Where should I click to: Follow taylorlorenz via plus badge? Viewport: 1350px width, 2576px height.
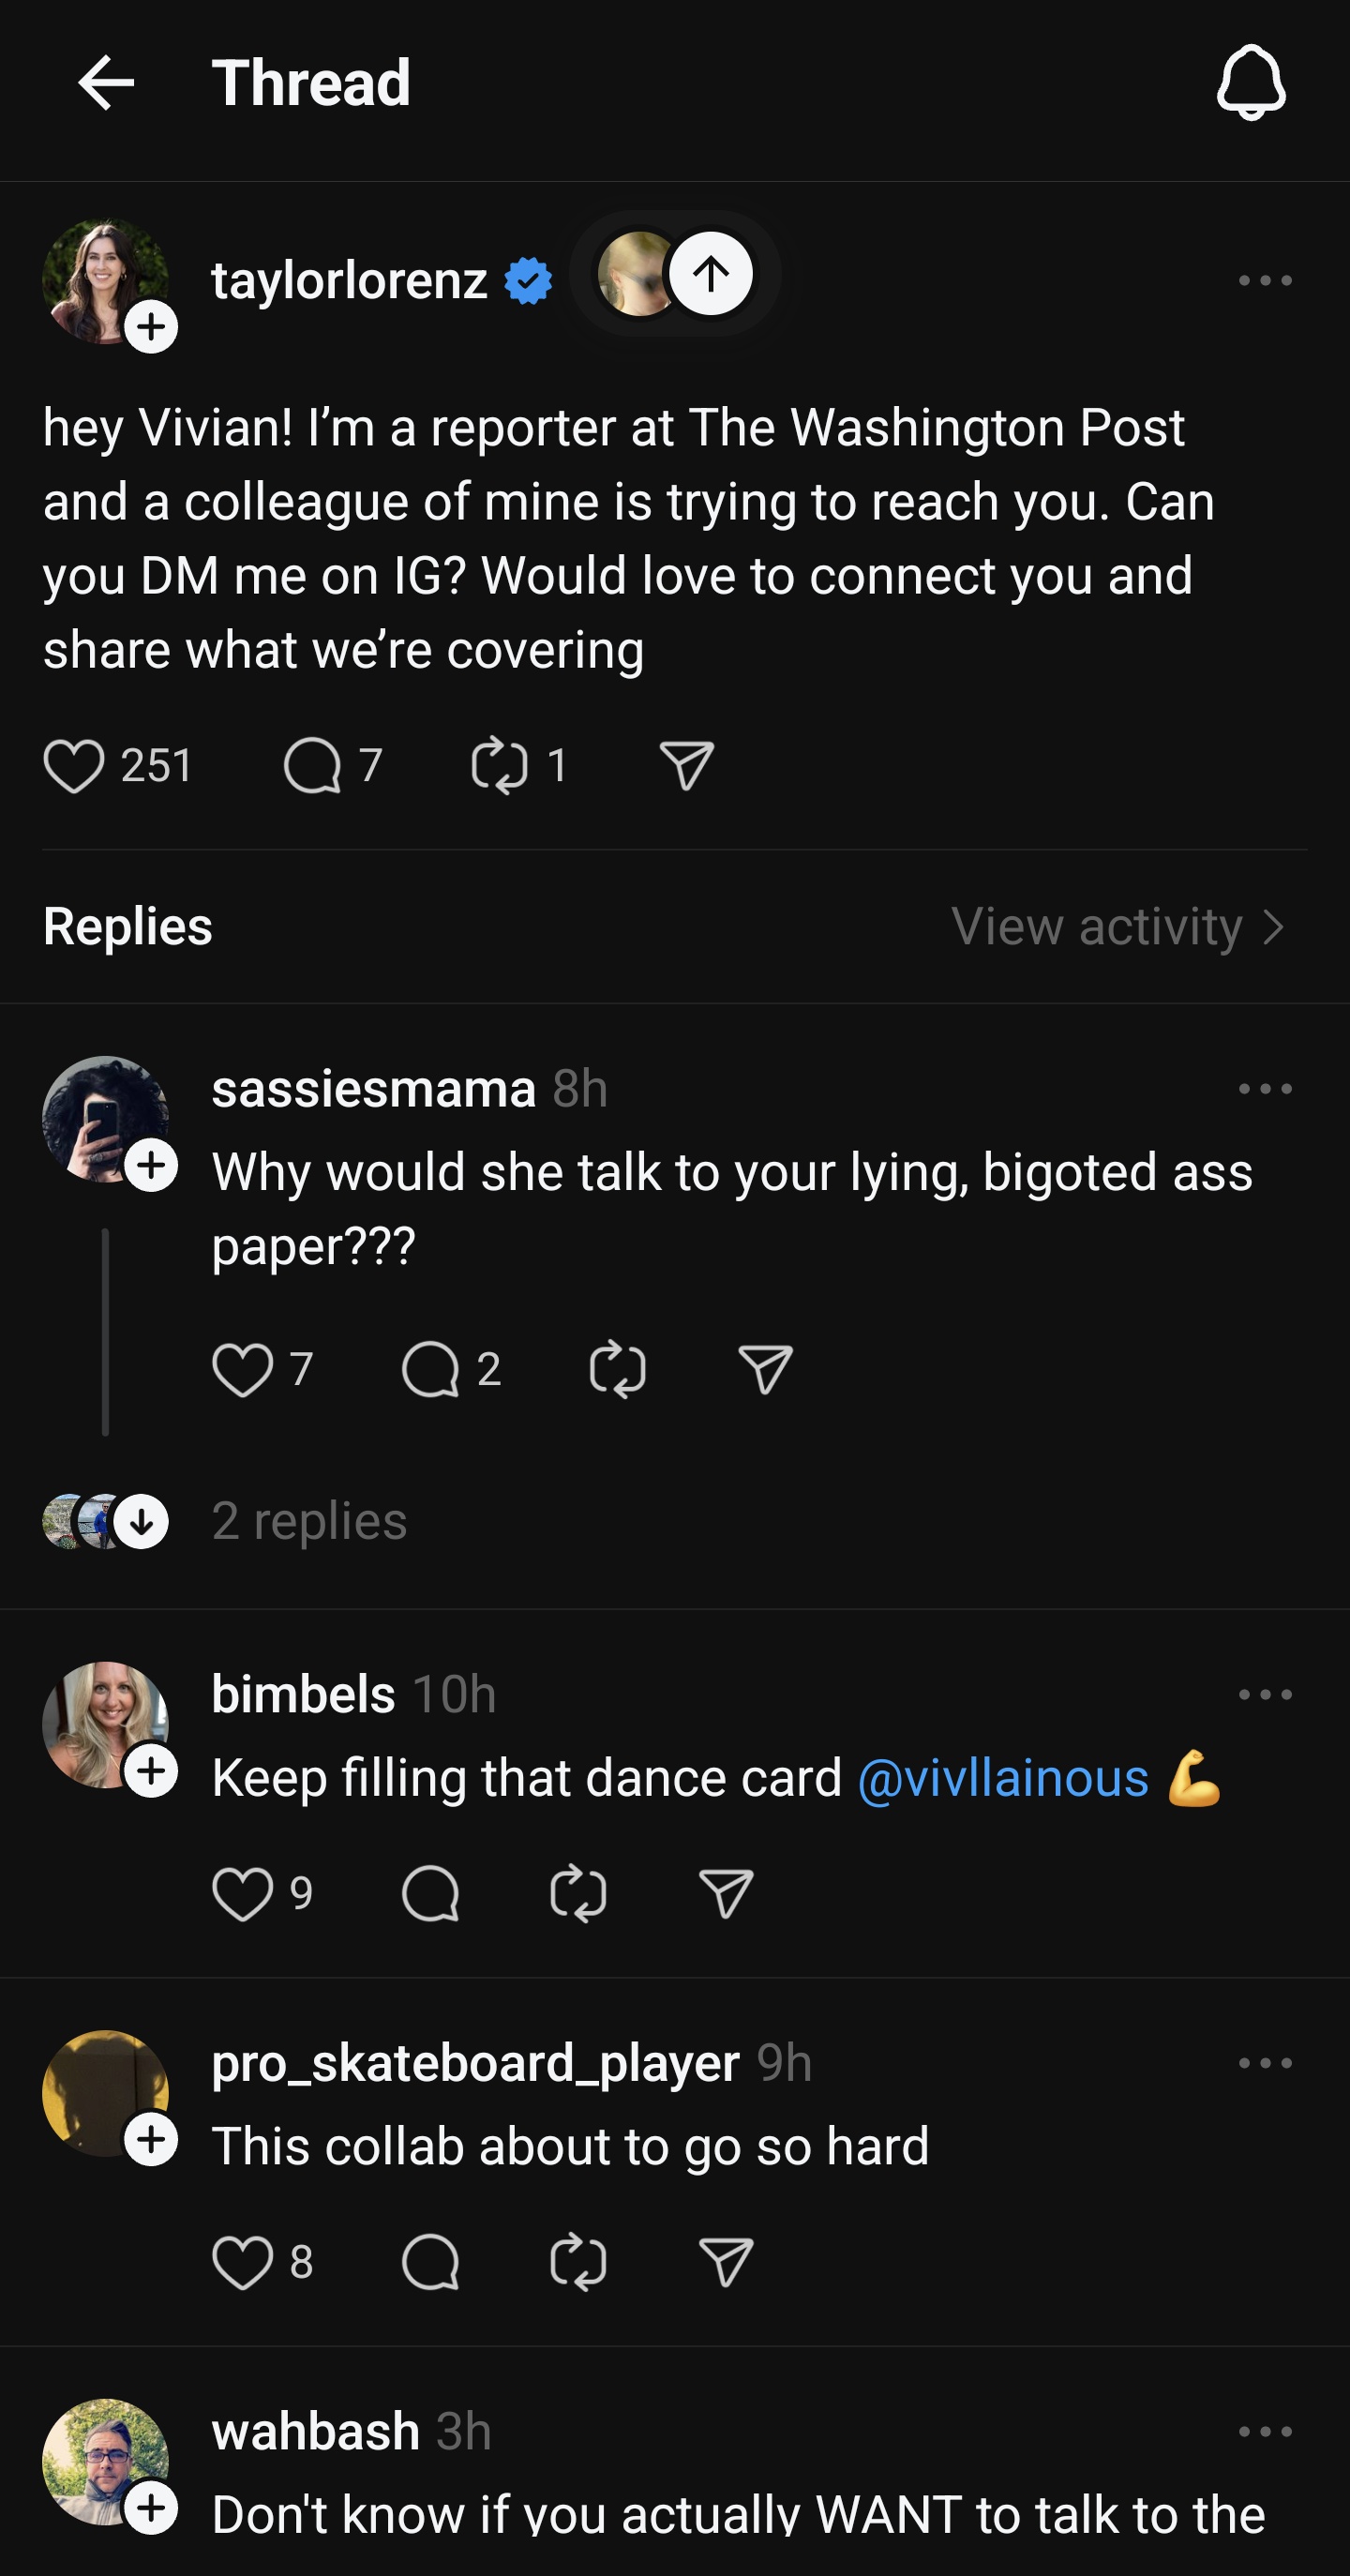click(151, 327)
